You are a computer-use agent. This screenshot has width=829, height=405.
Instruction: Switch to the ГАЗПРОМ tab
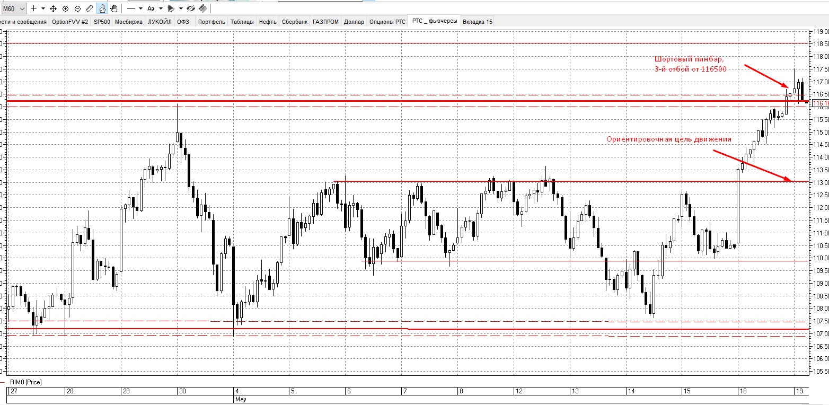326,22
